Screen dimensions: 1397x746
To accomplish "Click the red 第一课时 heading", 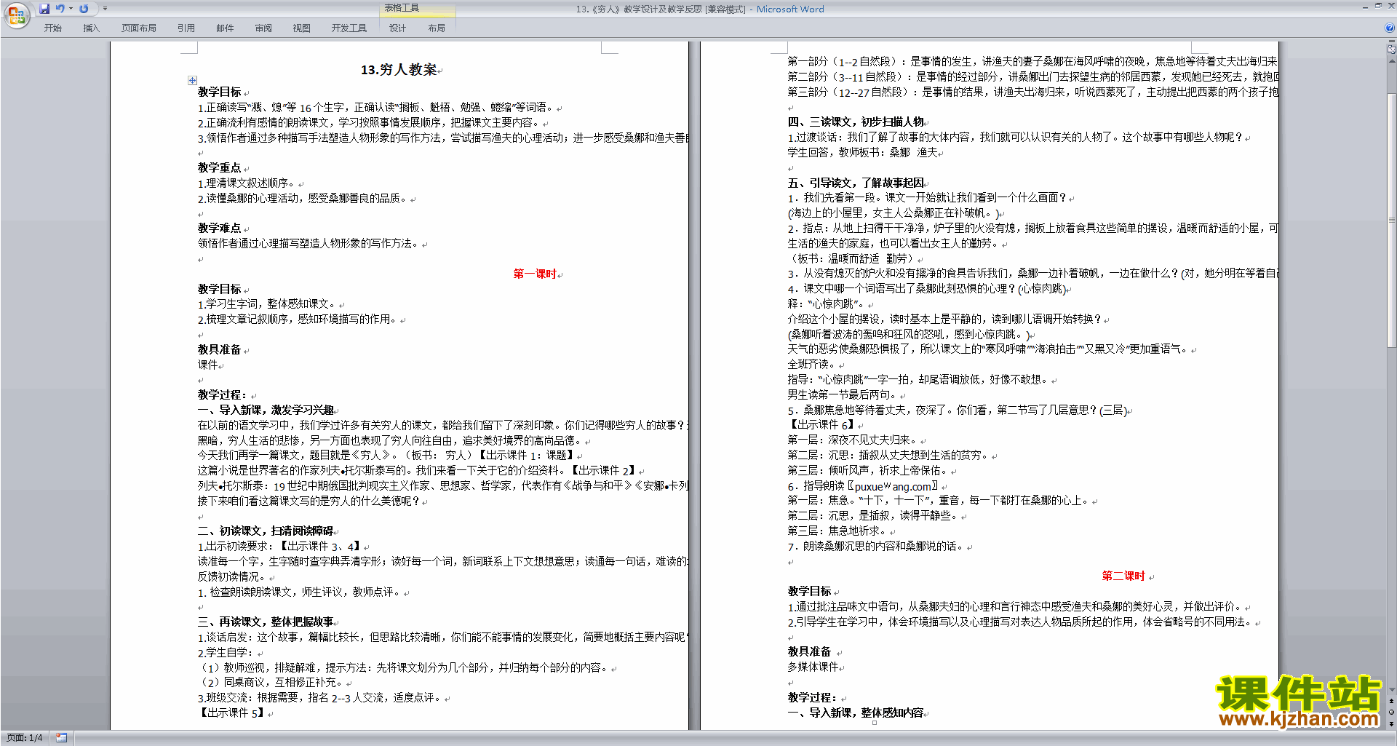I will pos(535,274).
